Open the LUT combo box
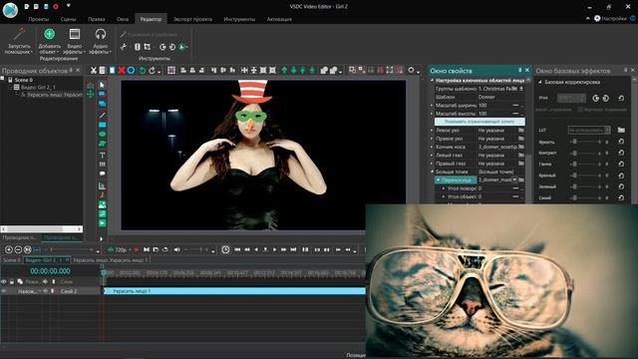 [x=589, y=130]
